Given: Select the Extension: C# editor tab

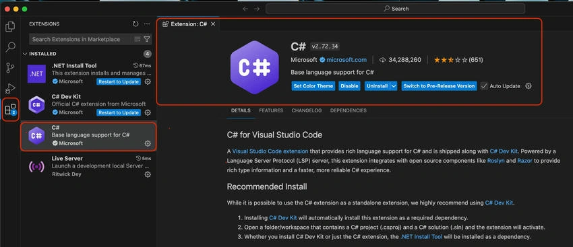Looking at the screenshot, I should pyautogui.click(x=189, y=24).
